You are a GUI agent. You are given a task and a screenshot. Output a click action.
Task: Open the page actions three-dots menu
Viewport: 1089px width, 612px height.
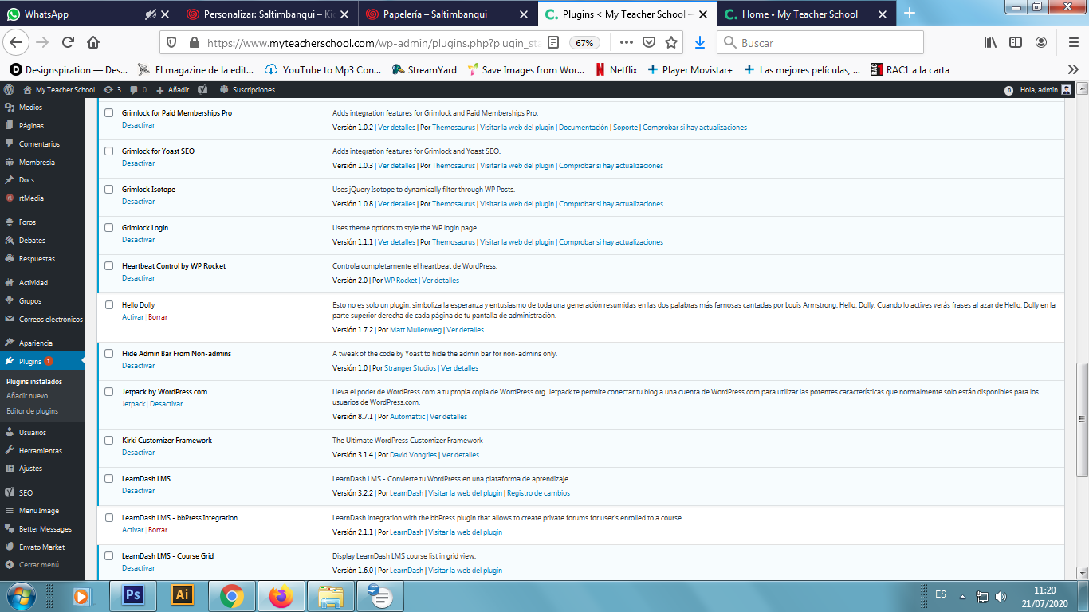pyautogui.click(x=627, y=42)
